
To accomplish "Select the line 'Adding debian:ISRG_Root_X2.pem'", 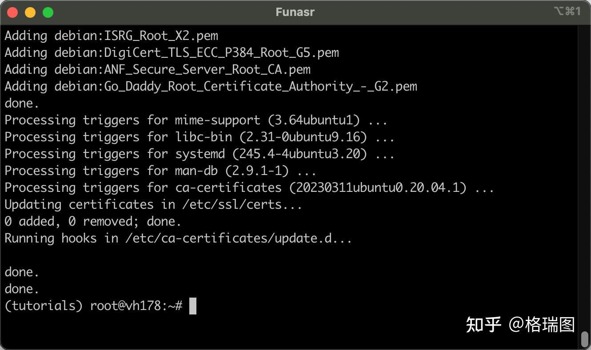I will tap(111, 36).
